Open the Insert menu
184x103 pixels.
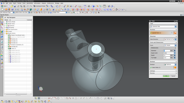point(15,3)
